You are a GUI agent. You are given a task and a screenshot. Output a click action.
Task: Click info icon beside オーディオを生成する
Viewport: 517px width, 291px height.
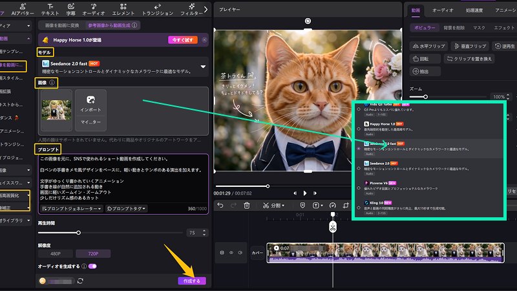84,266
